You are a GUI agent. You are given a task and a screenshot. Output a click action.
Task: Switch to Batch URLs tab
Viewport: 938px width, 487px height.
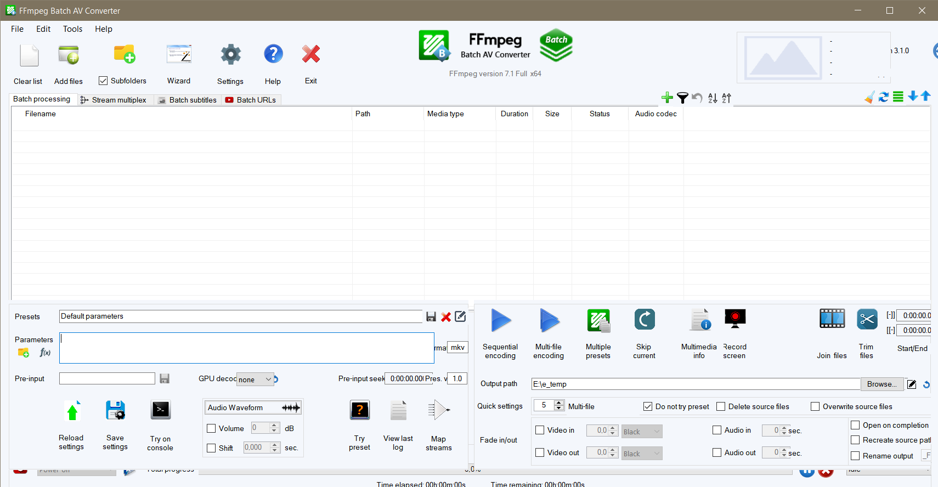click(x=251, y=100)
